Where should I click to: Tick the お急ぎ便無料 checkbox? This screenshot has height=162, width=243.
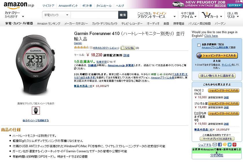click(x=199, y=45)
